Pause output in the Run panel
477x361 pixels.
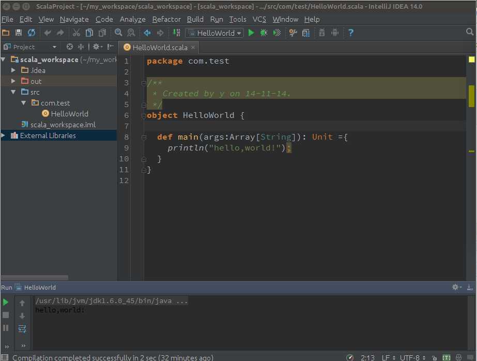click(6, 328)
